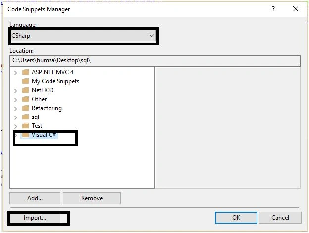The image size is (309, 233).
Task: Click the ASP.NET MVC 4 folder icon
Action: [x=25, y=72]
